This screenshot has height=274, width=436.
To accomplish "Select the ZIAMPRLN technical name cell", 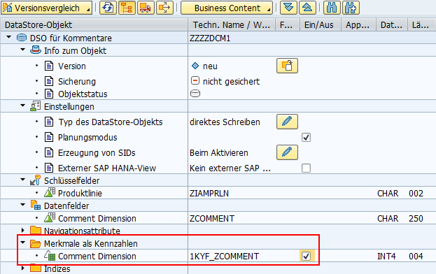I will pyautogui.click(x=209, y=193).
